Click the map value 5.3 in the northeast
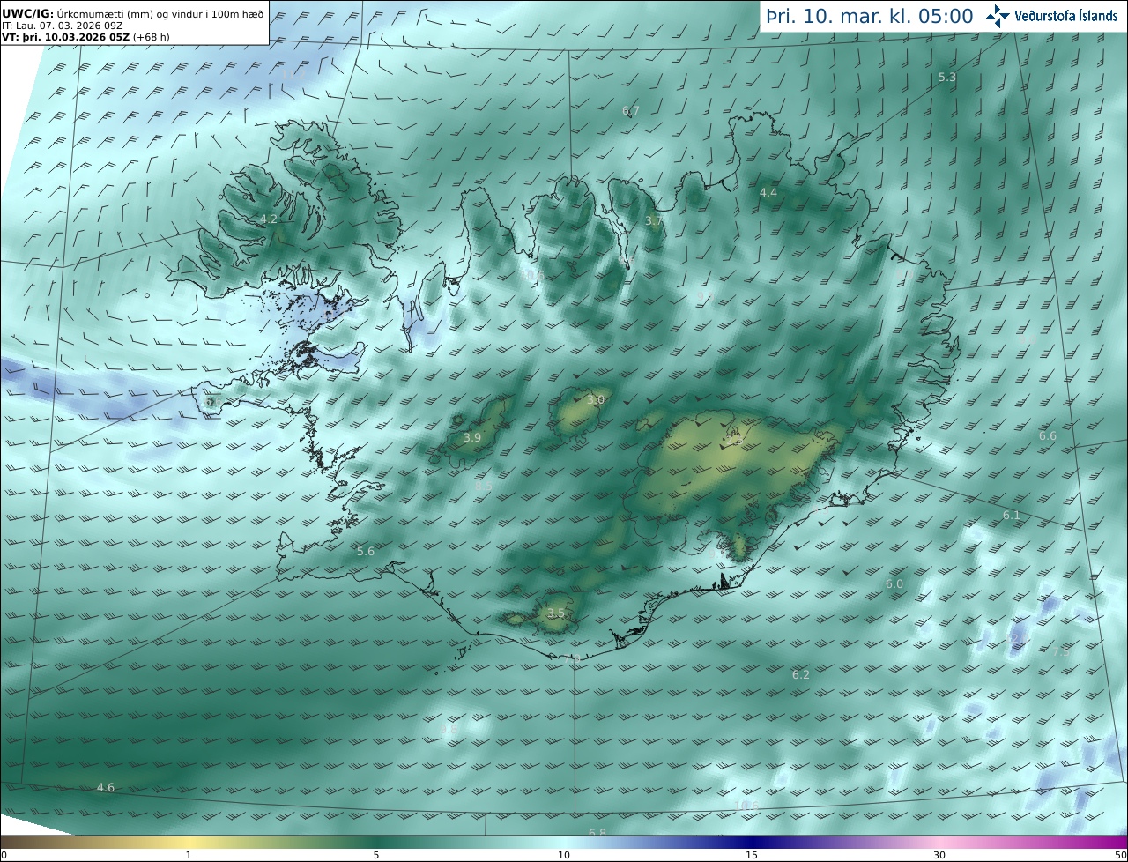 tap(947, 78)
